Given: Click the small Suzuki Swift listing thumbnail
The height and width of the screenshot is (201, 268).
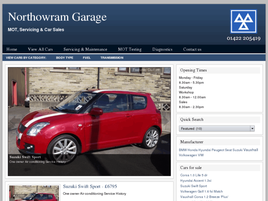Looking at the screenshot, I should 34,193.
